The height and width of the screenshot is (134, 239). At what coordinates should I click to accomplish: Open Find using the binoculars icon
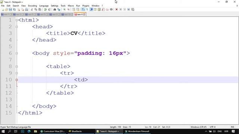click(x=55, y=9)
